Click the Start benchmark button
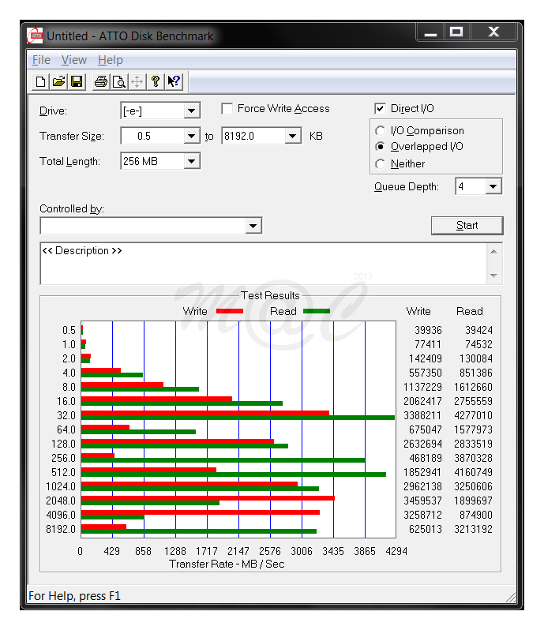The height and width of the screenshot is (630, 544). pyautogui.click(x=467, y=226)
